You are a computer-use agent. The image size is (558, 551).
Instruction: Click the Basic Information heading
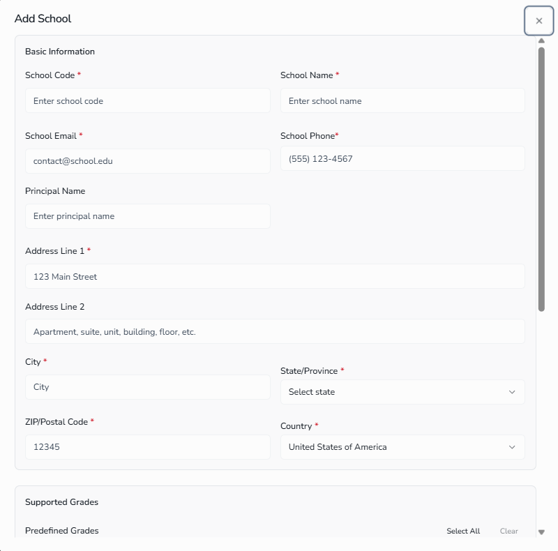coord(60,51)
